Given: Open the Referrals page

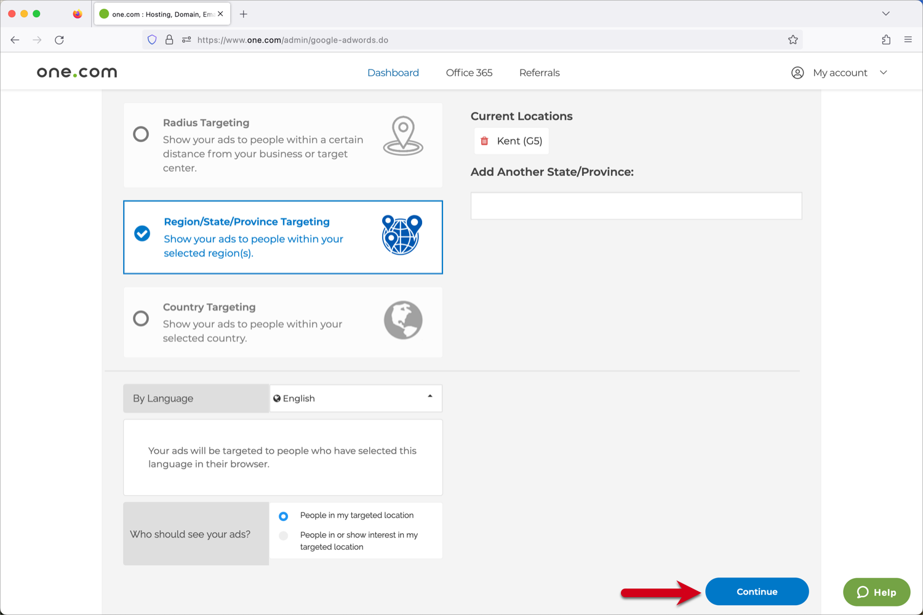Looking at the screenshot, I should pyautogui.click(x=539, y=73).
